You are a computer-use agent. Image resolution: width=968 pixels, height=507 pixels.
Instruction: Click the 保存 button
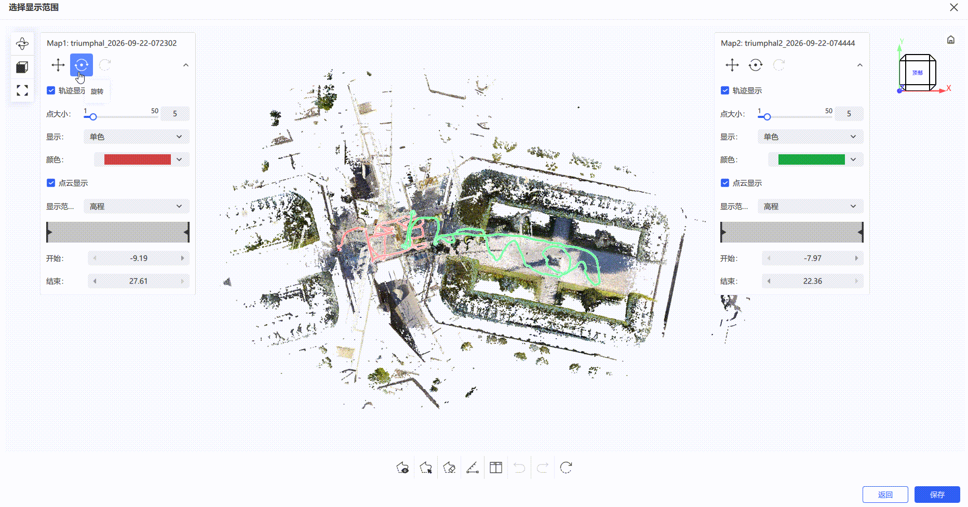click(937, 495)
